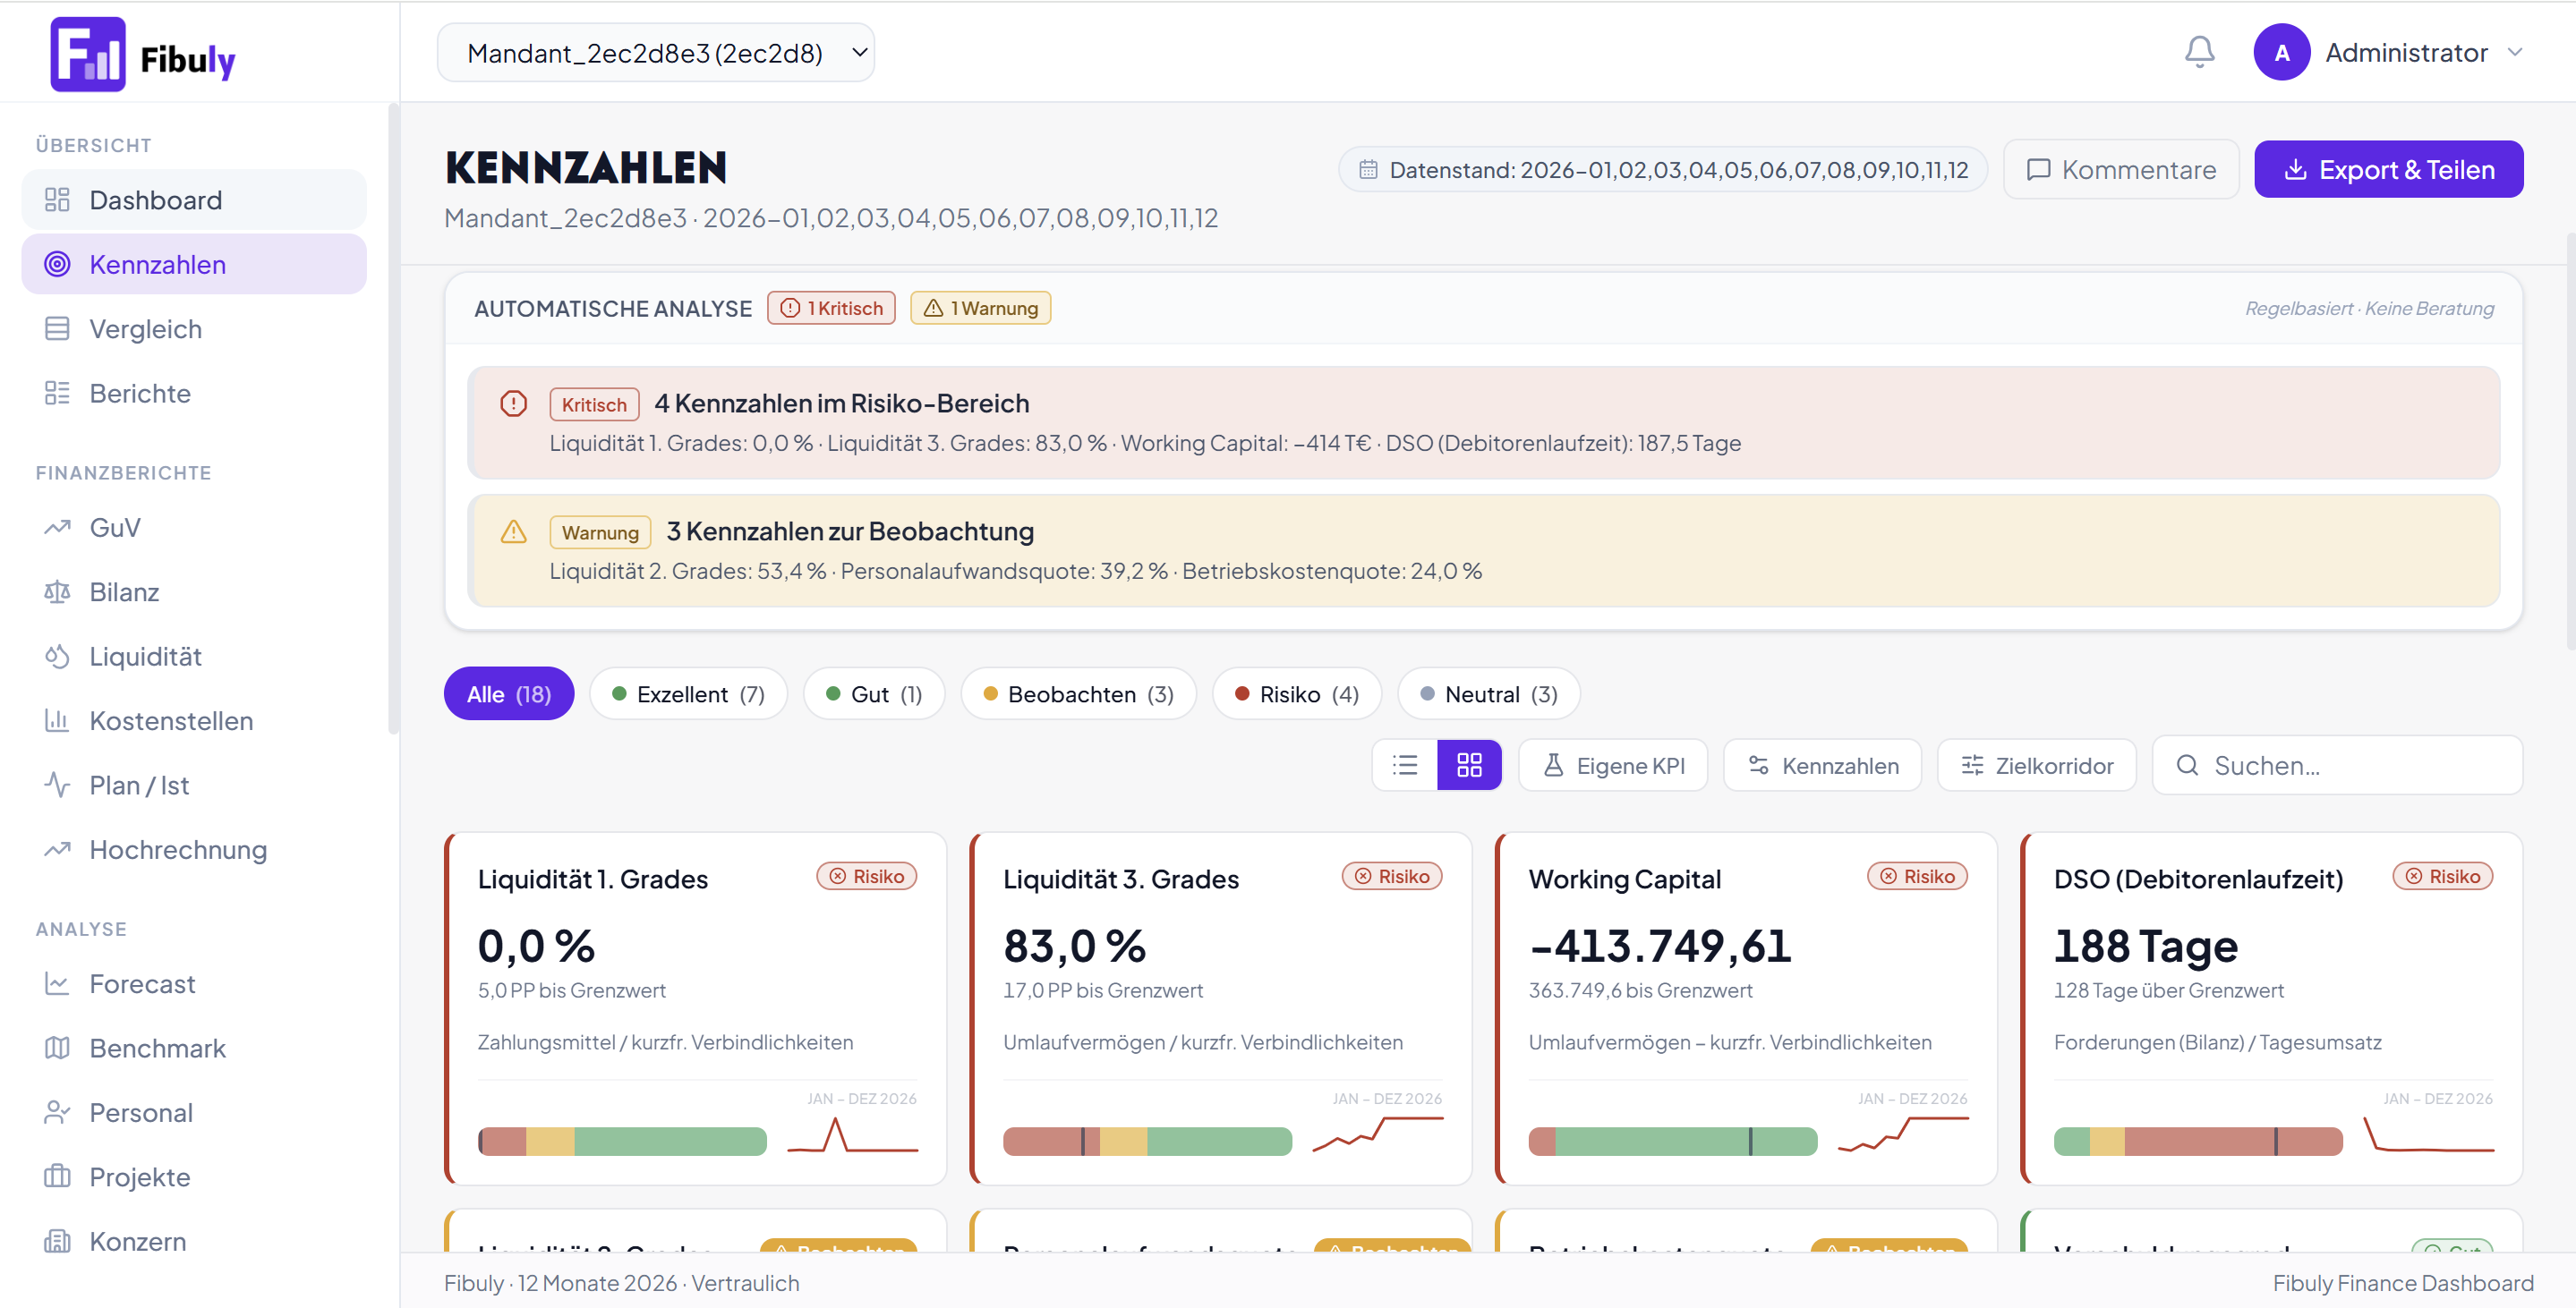Viewport: 2576px width, 1308px height.
Task: Open Forecast analysis
Action: [194, 984]
